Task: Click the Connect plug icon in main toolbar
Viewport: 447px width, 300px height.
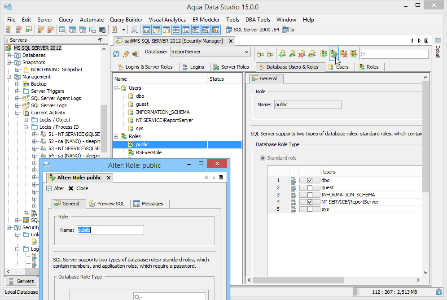Action: [x=41, y=30]
